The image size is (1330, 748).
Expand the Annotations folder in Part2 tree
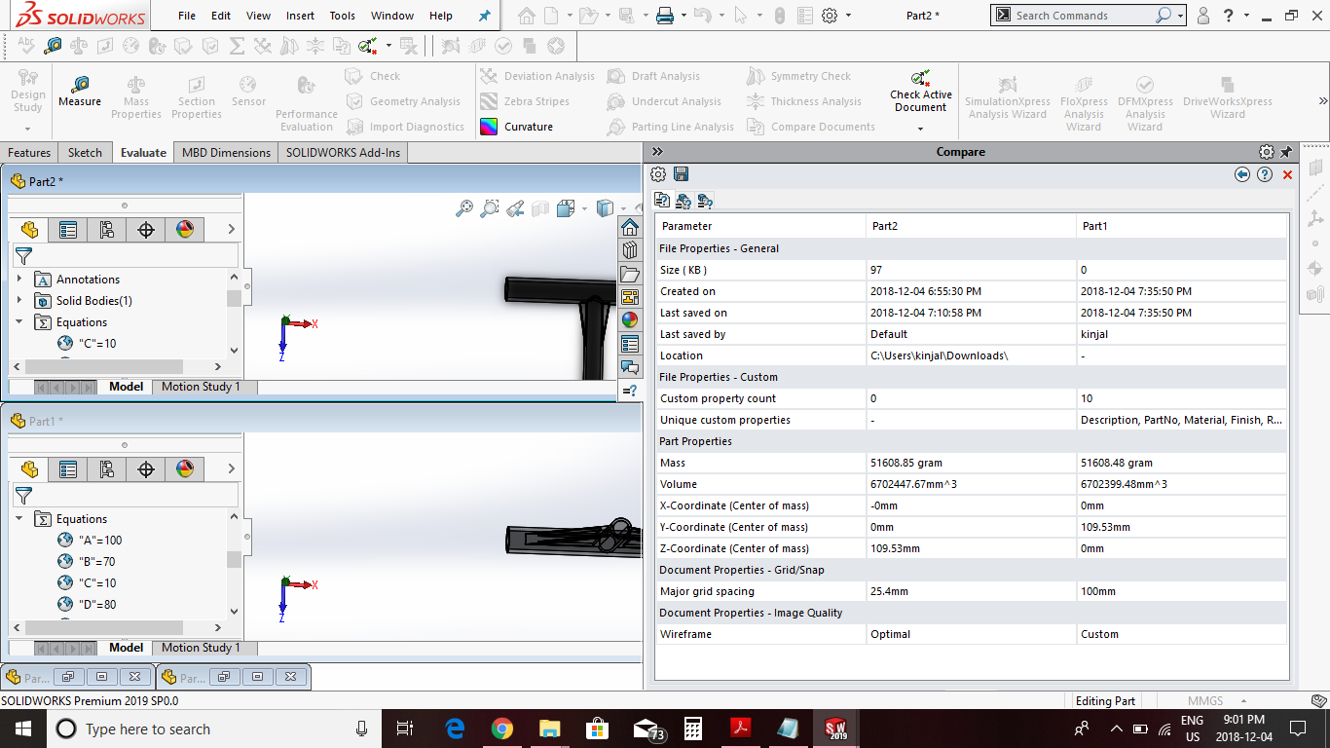(19, 280)
